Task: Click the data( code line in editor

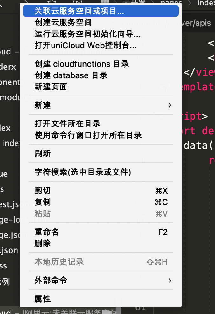Action: [198, 146]
